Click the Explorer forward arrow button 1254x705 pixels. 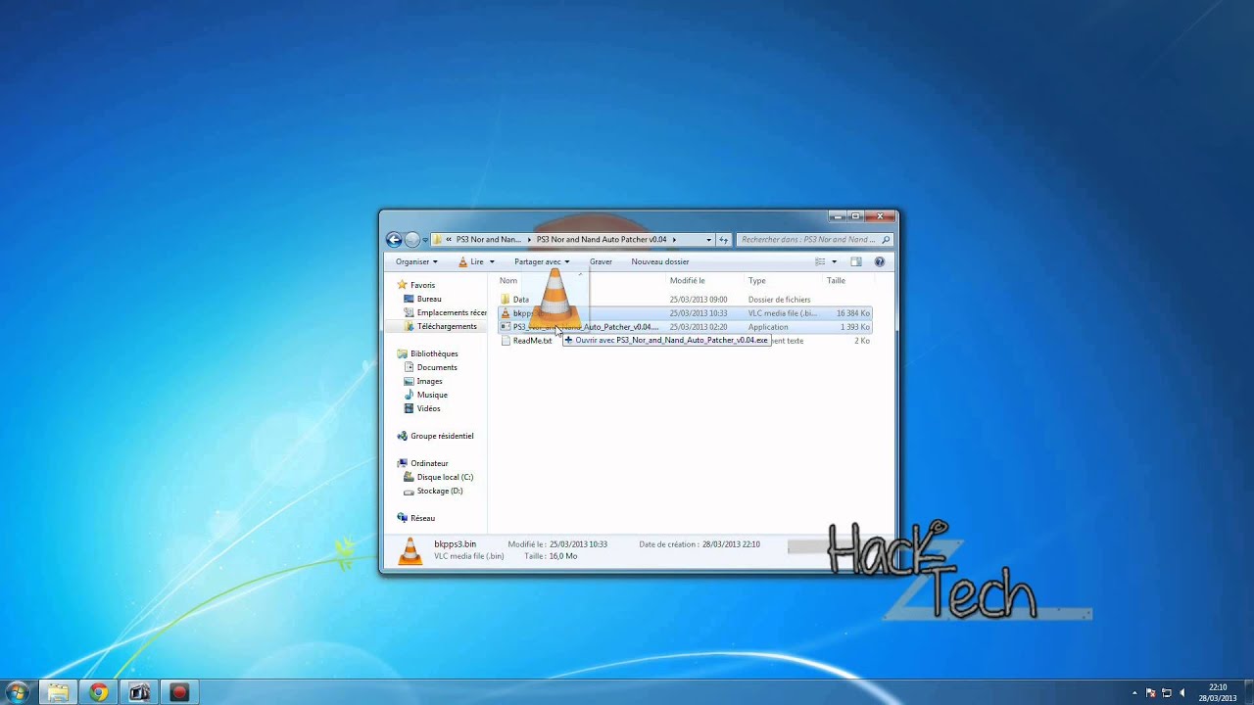point(412,239)
